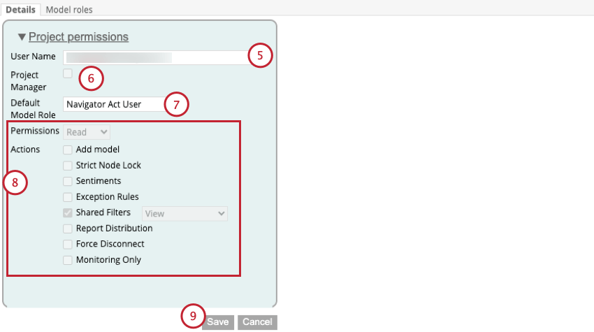Open the Model roles tab
The image size is (594, 332).
point(69,10)
